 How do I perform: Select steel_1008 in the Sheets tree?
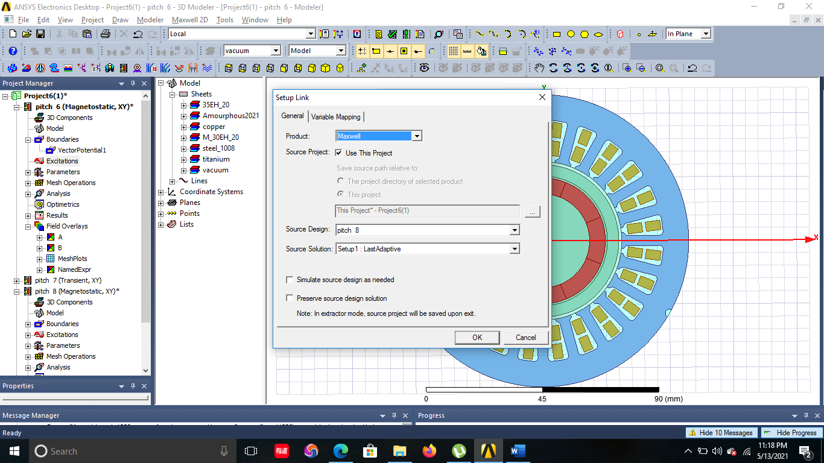tap(218, 148)
